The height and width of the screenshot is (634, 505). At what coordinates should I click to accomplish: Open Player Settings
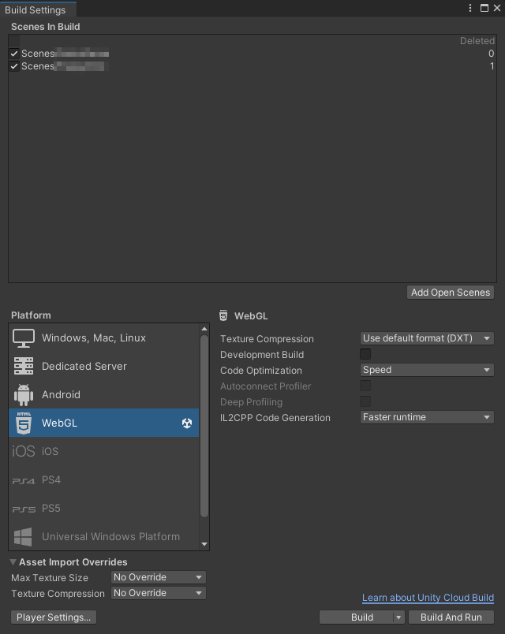[54, 617]
